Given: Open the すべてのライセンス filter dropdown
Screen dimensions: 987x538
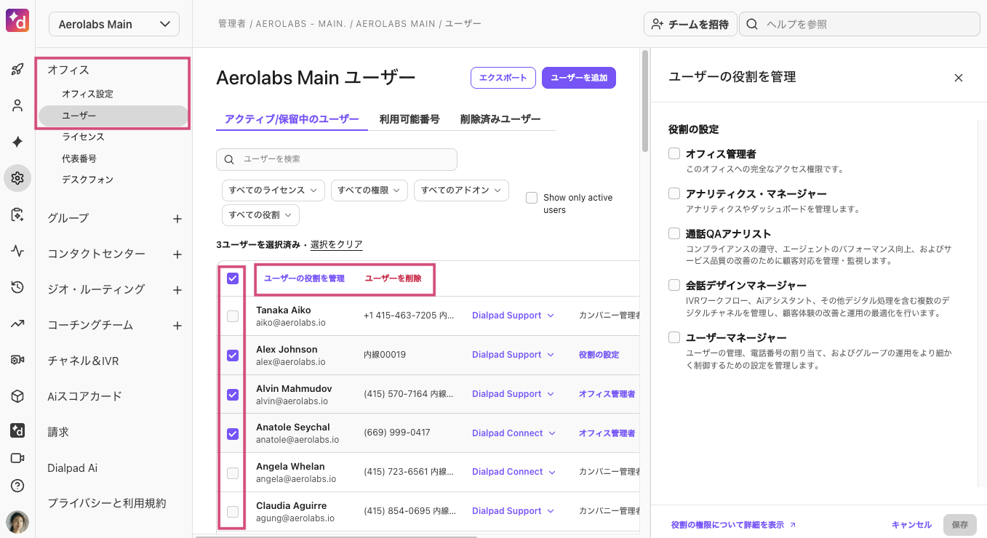Looking at the screenshot, I should (273, 190).
